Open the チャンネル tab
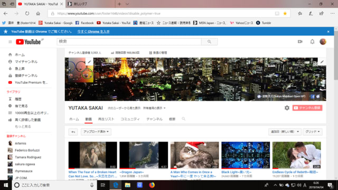 (154, 119)
